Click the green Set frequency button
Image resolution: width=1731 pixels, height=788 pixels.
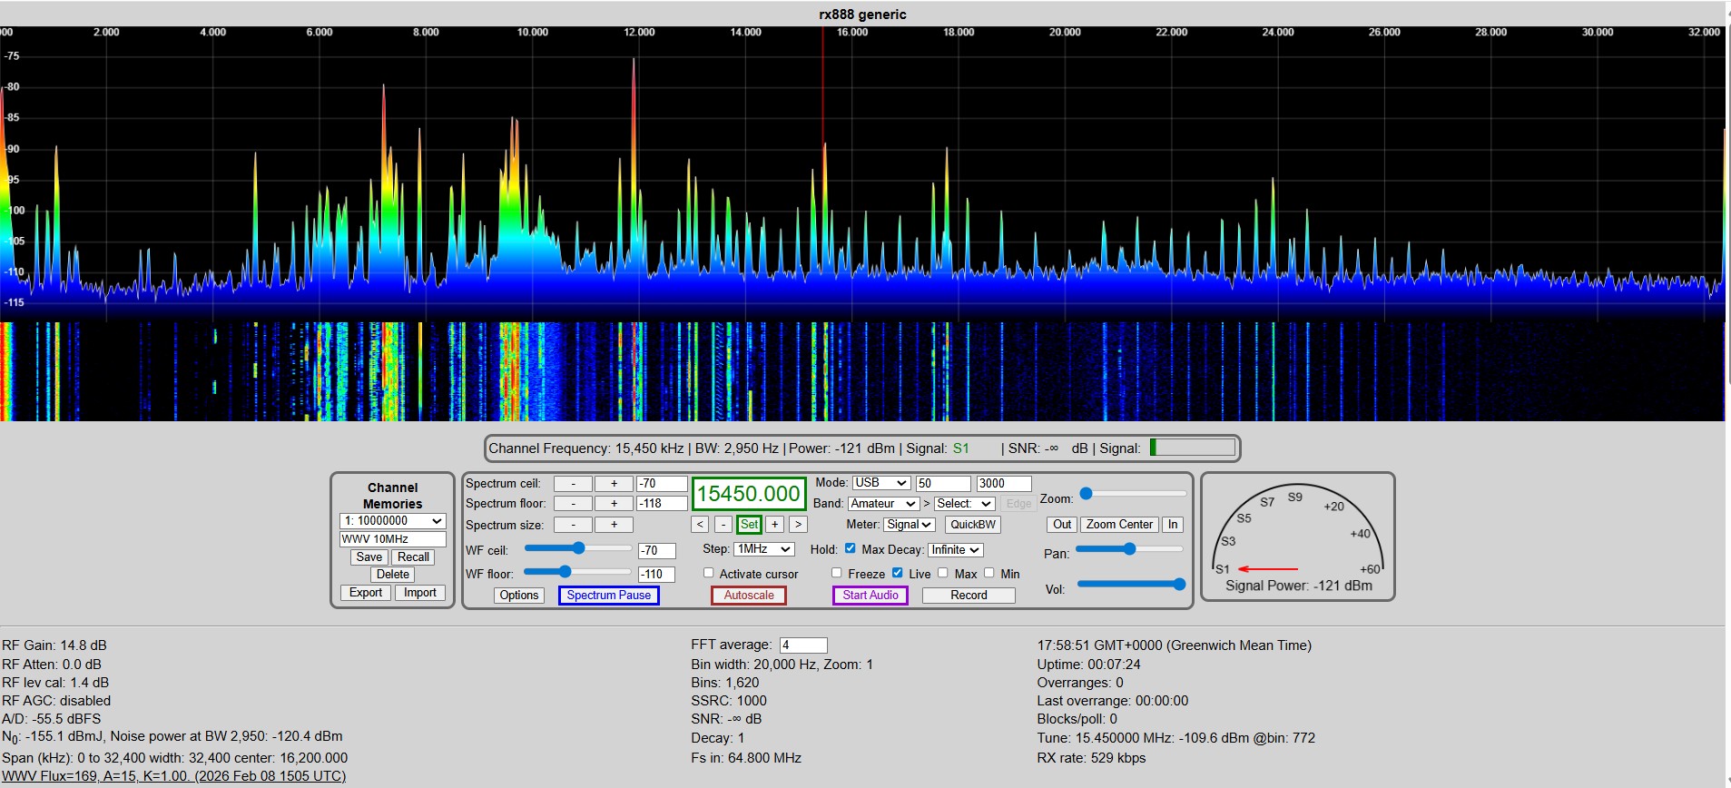(x=749, y=525)
